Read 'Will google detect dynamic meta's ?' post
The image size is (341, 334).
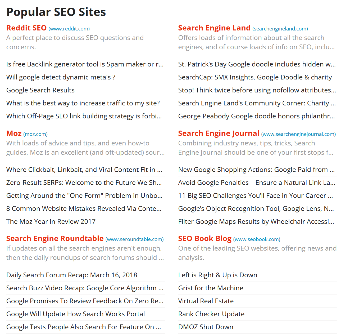click(x=61, y=77)
